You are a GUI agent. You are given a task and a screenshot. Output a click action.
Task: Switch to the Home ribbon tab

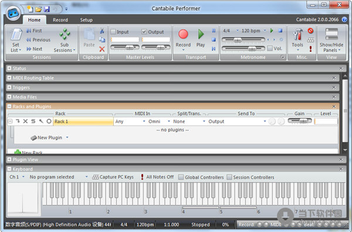coord(34,20)
